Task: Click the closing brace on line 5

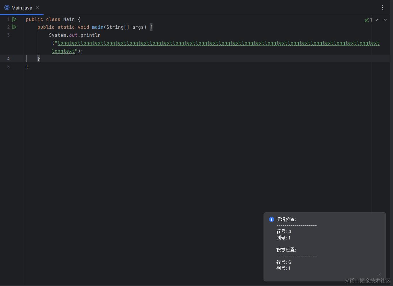Action: 27,67
